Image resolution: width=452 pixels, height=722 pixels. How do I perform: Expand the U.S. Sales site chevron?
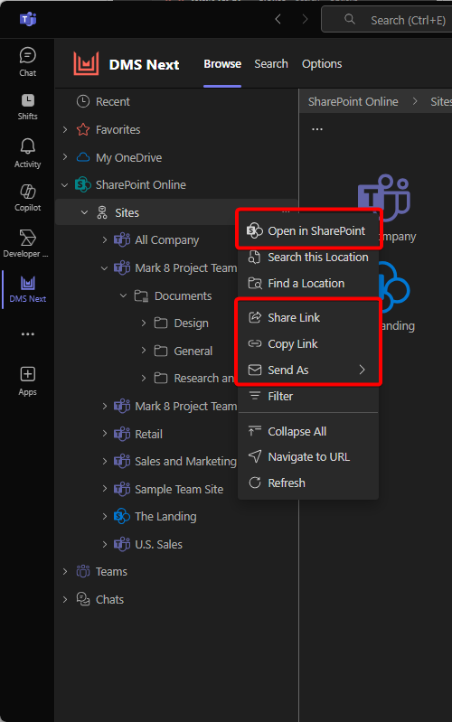point(105,544)
